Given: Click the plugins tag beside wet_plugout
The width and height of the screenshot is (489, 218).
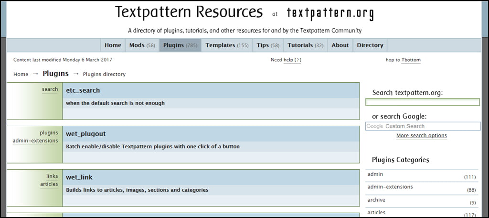Looking at the screenshot, I should coord(49,133).
